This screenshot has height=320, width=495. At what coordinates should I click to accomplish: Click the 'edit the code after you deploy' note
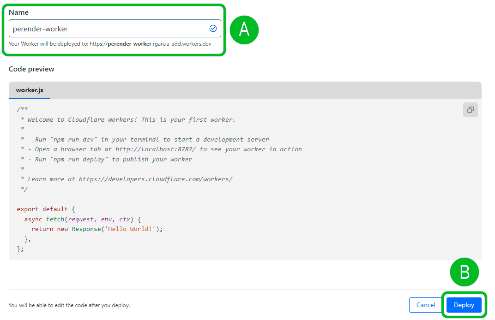pyautogui.click(x=69, y=305)
